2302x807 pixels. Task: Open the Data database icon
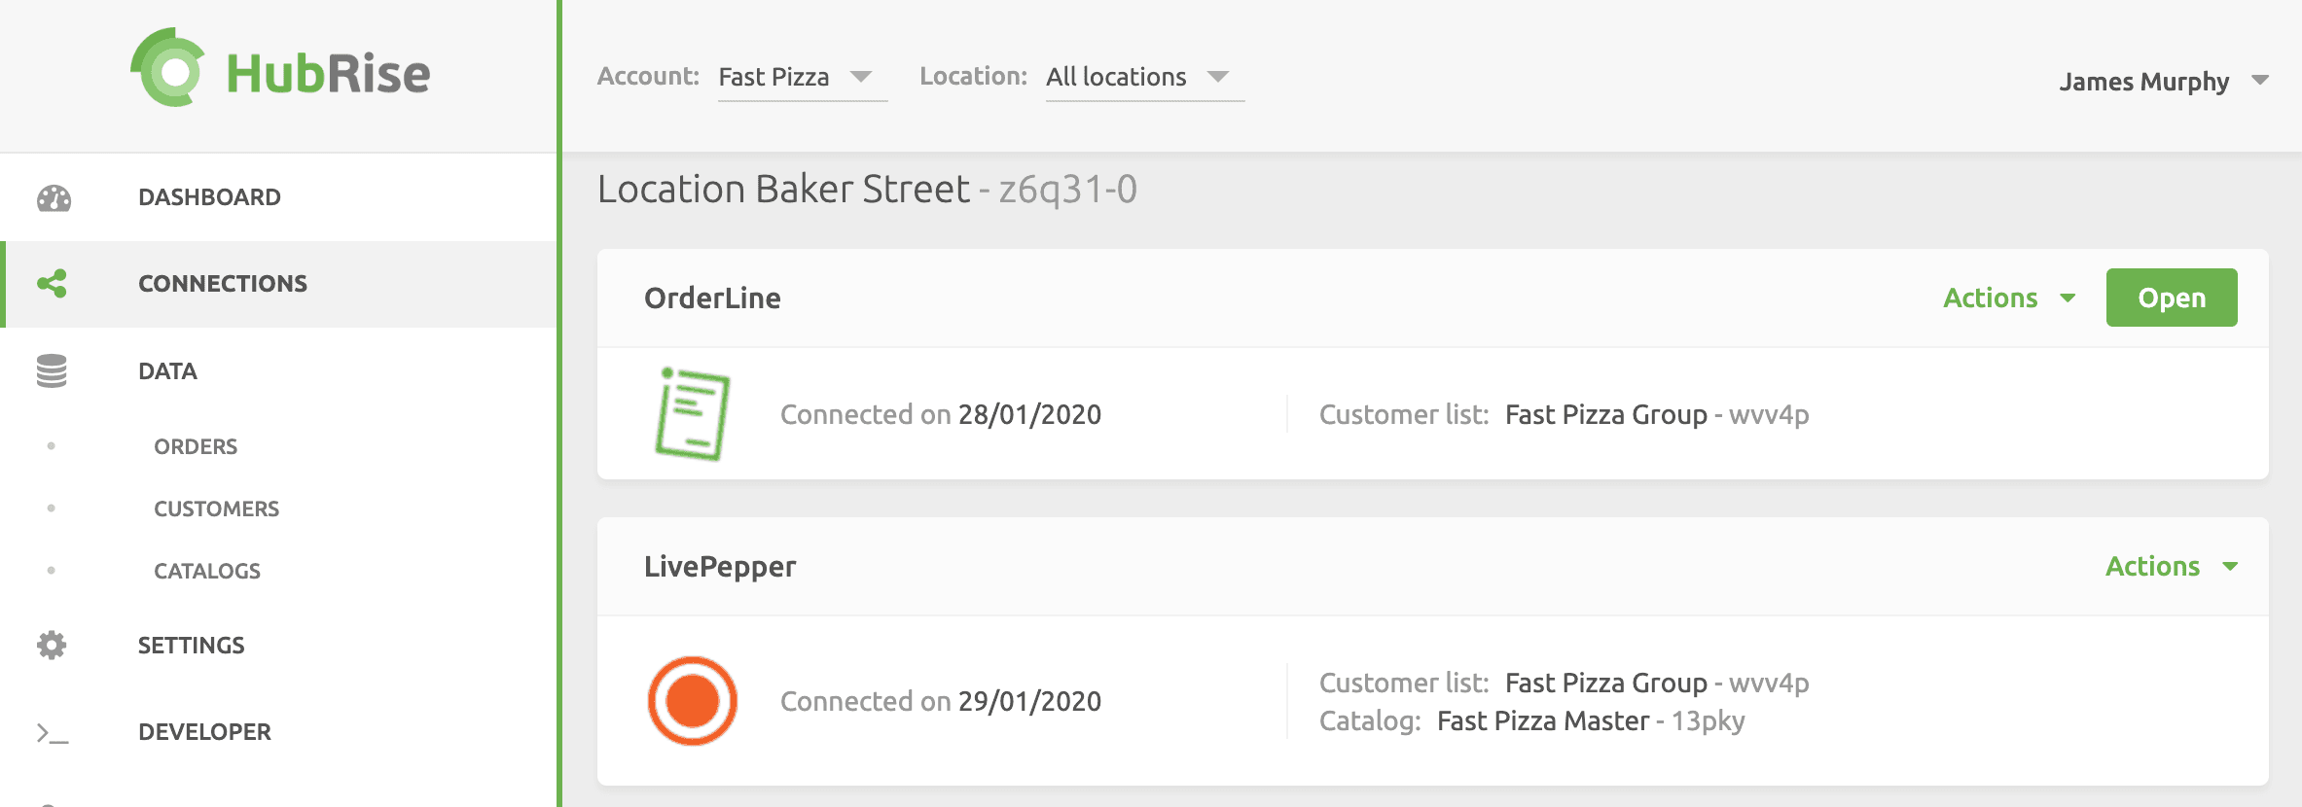[51, 370]
